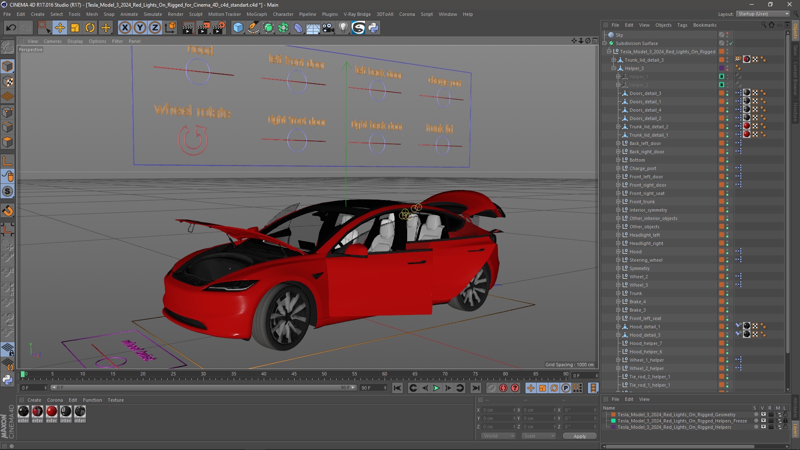Image resolution: width=800 pixels, height=450 pixels.
Task: Toggle Y axis lock
Action: 140,28
